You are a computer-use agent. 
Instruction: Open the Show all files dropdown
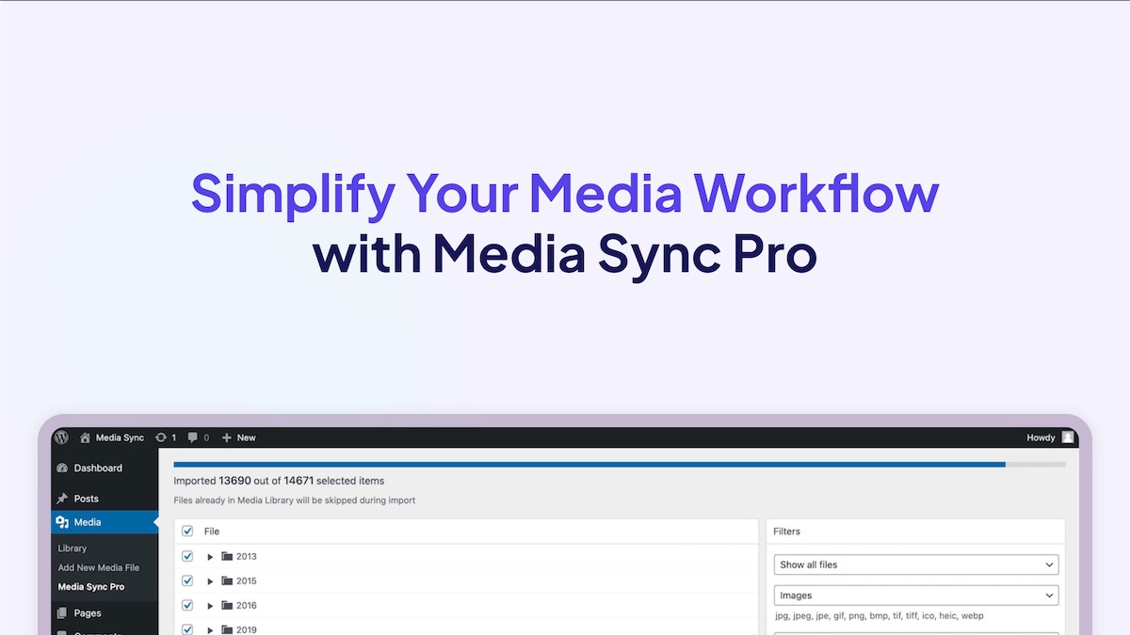[x=916, y=564]
